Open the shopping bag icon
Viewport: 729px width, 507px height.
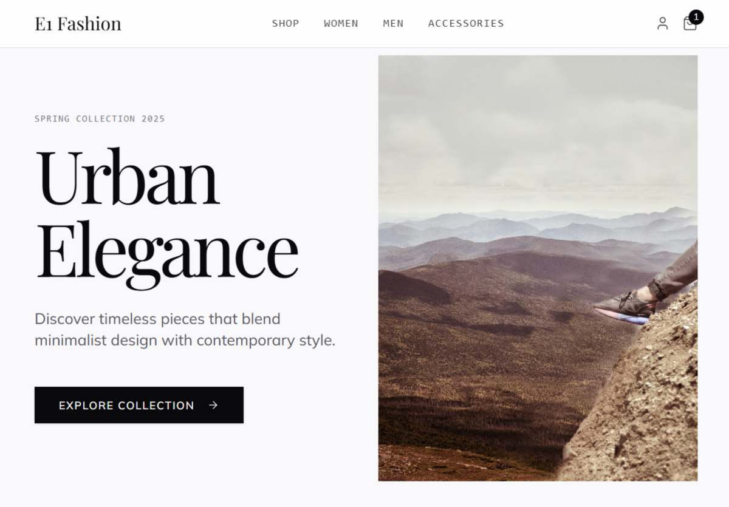coord(690,24)
